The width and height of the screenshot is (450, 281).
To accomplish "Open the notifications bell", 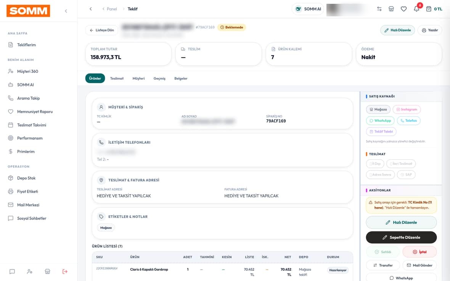I will 416,9.
